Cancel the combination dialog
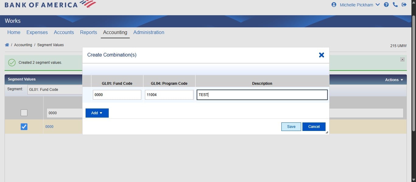Viewport: 416px width, 182px height. [x=314, y=127]
